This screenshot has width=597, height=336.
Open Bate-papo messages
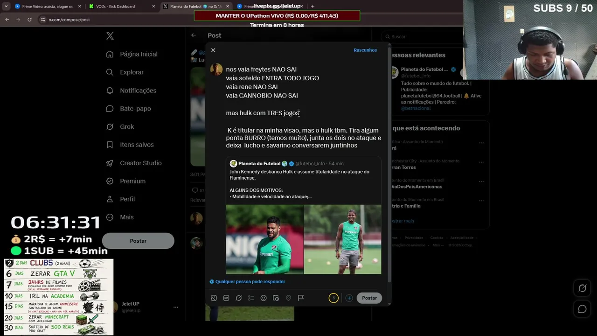(x=129, y=108)
